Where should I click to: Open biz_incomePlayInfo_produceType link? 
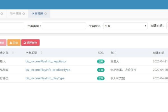tap(48, 70)
